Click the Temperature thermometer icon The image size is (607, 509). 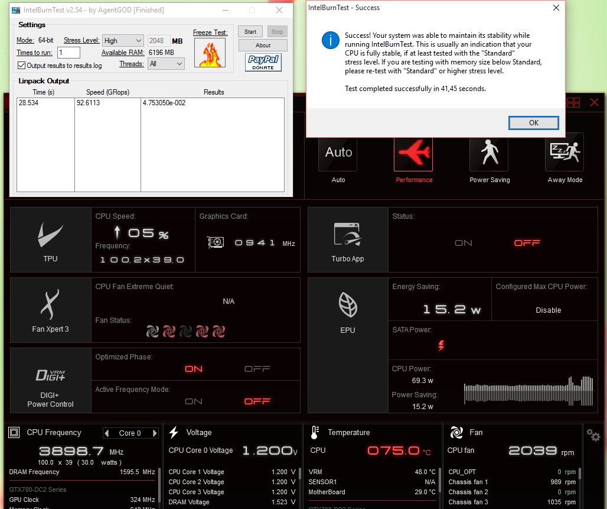point(314,432)
